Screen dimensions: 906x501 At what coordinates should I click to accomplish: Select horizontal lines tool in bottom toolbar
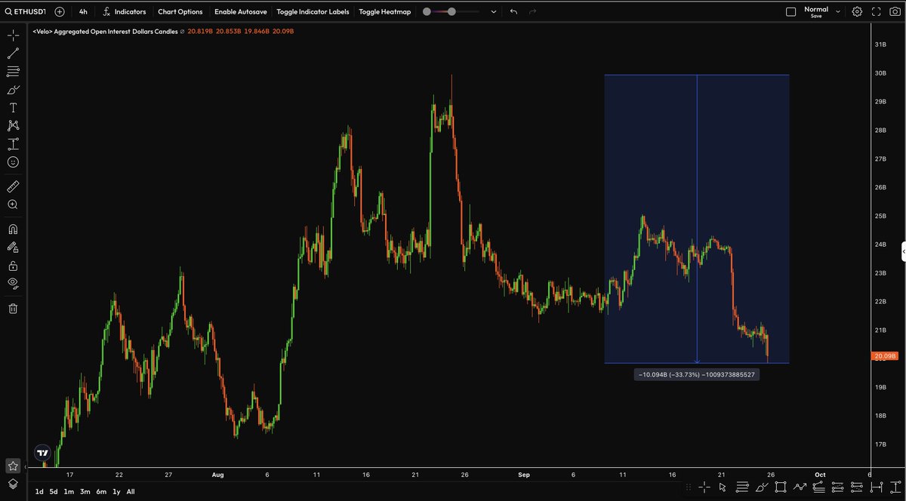pyautogui.click(x=742, y=487)
